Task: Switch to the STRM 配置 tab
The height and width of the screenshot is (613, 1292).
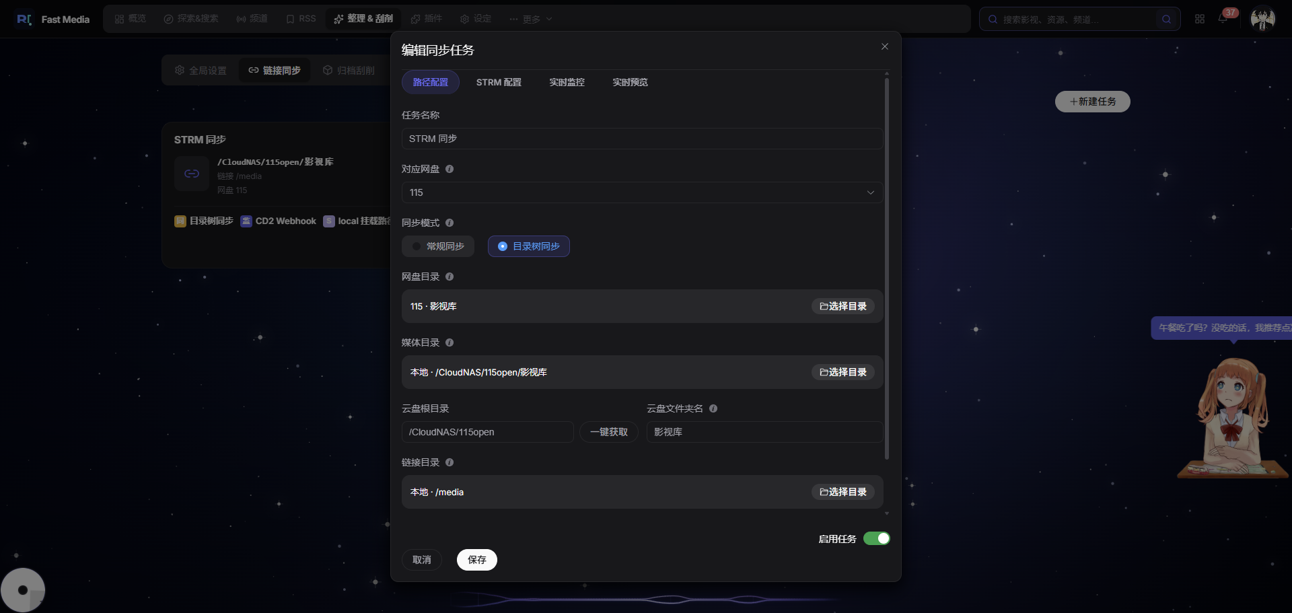Action: point(499,82)
